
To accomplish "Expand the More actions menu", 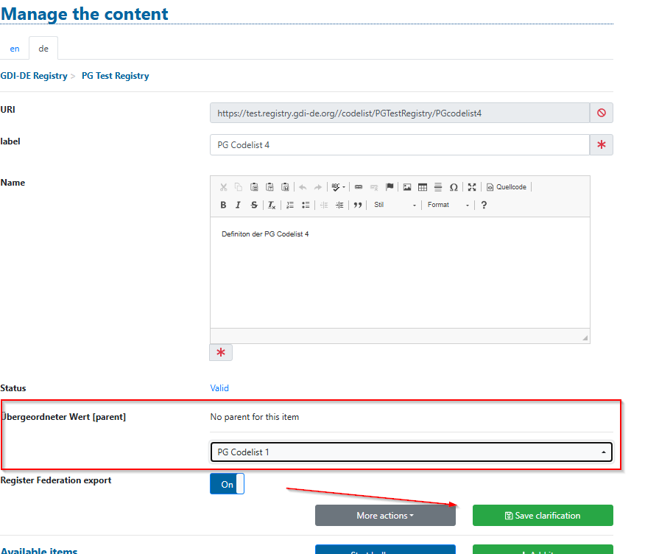I will point(385,516).
